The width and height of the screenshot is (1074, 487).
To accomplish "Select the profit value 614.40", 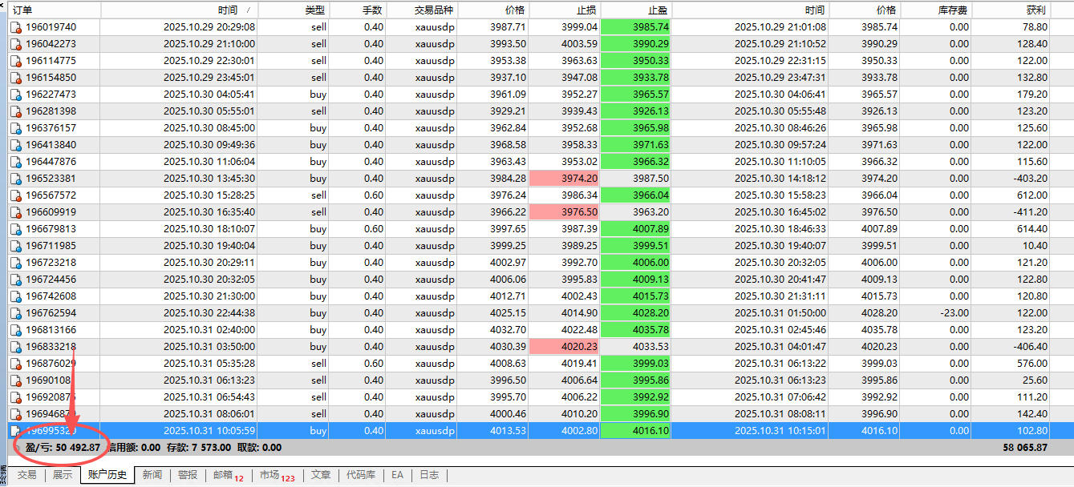I will (x=1032, y=229).
